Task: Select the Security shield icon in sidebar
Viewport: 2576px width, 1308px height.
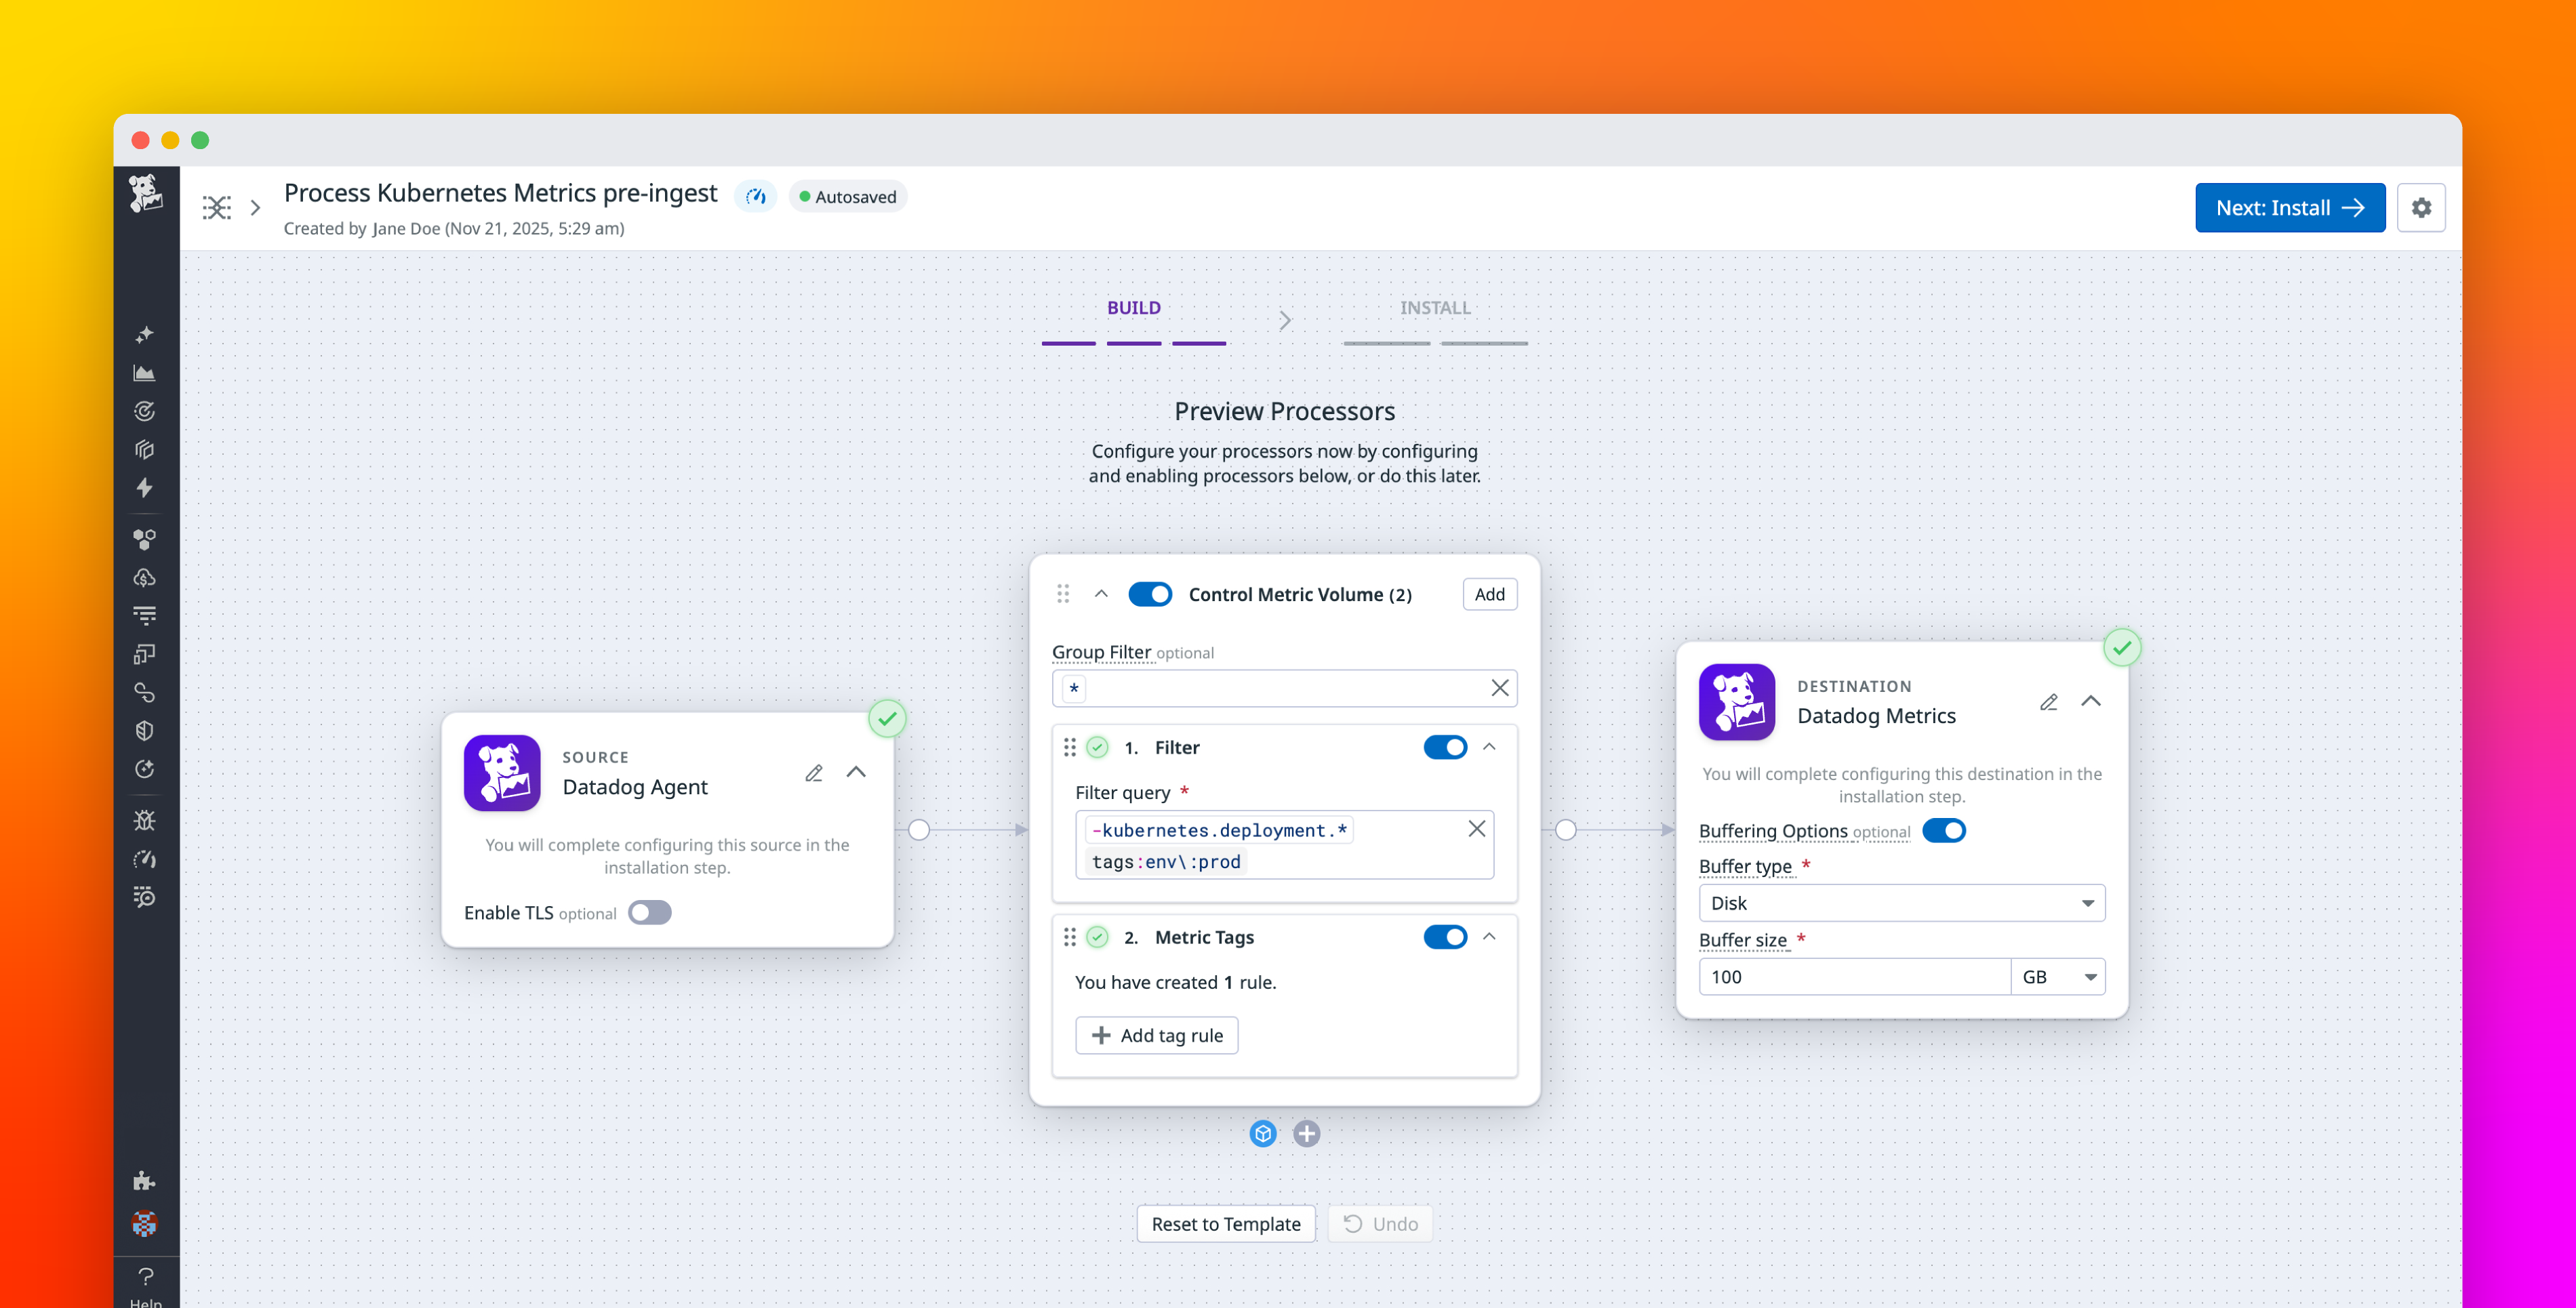Action: click(x=145, y=730)
